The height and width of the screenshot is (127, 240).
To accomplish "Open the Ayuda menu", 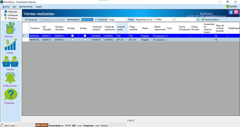I will tap(39, 7).
